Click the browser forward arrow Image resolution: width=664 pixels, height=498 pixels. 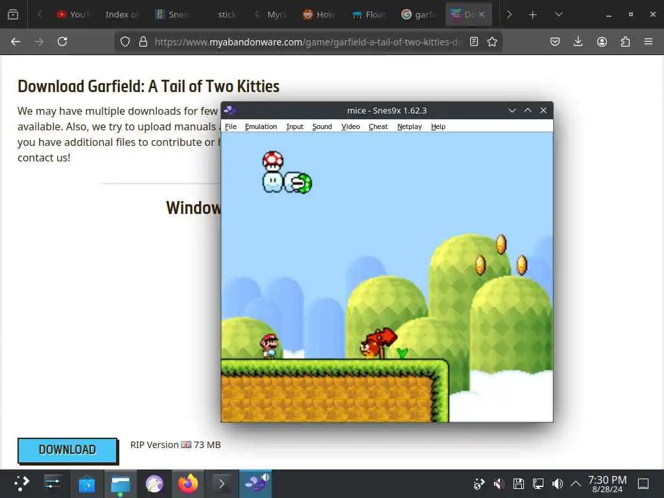point(39,41)
